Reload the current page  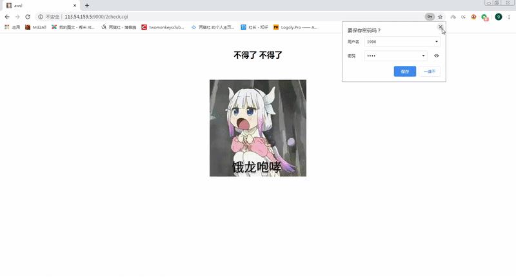(28, 17)
